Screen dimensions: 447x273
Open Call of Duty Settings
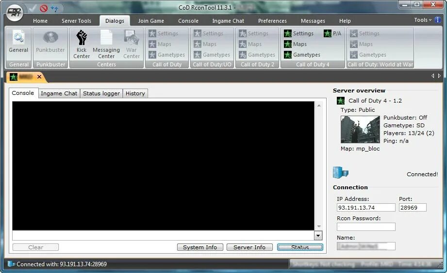pyautogui.click(x=164, y=33)
